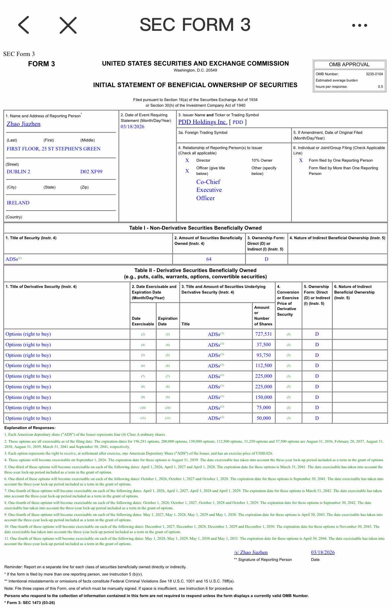
Task: Select the city text DUBLIN 2
Action: (x=18, y=172)
